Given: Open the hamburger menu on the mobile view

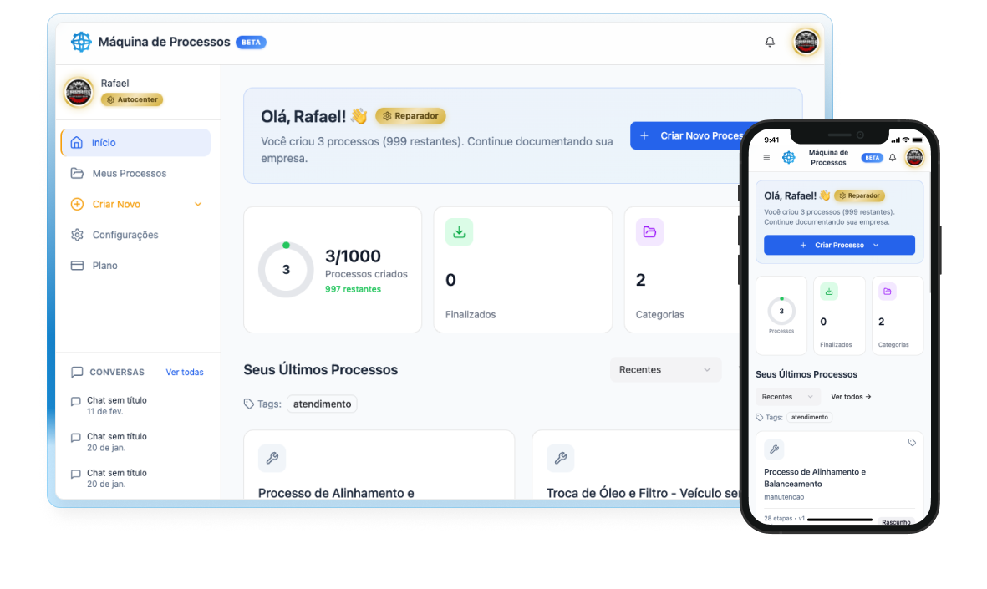Looking at the screenshot, I should 766,158.
